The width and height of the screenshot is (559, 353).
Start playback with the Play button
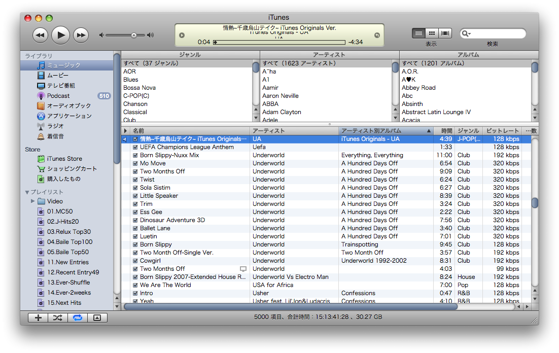60,35
